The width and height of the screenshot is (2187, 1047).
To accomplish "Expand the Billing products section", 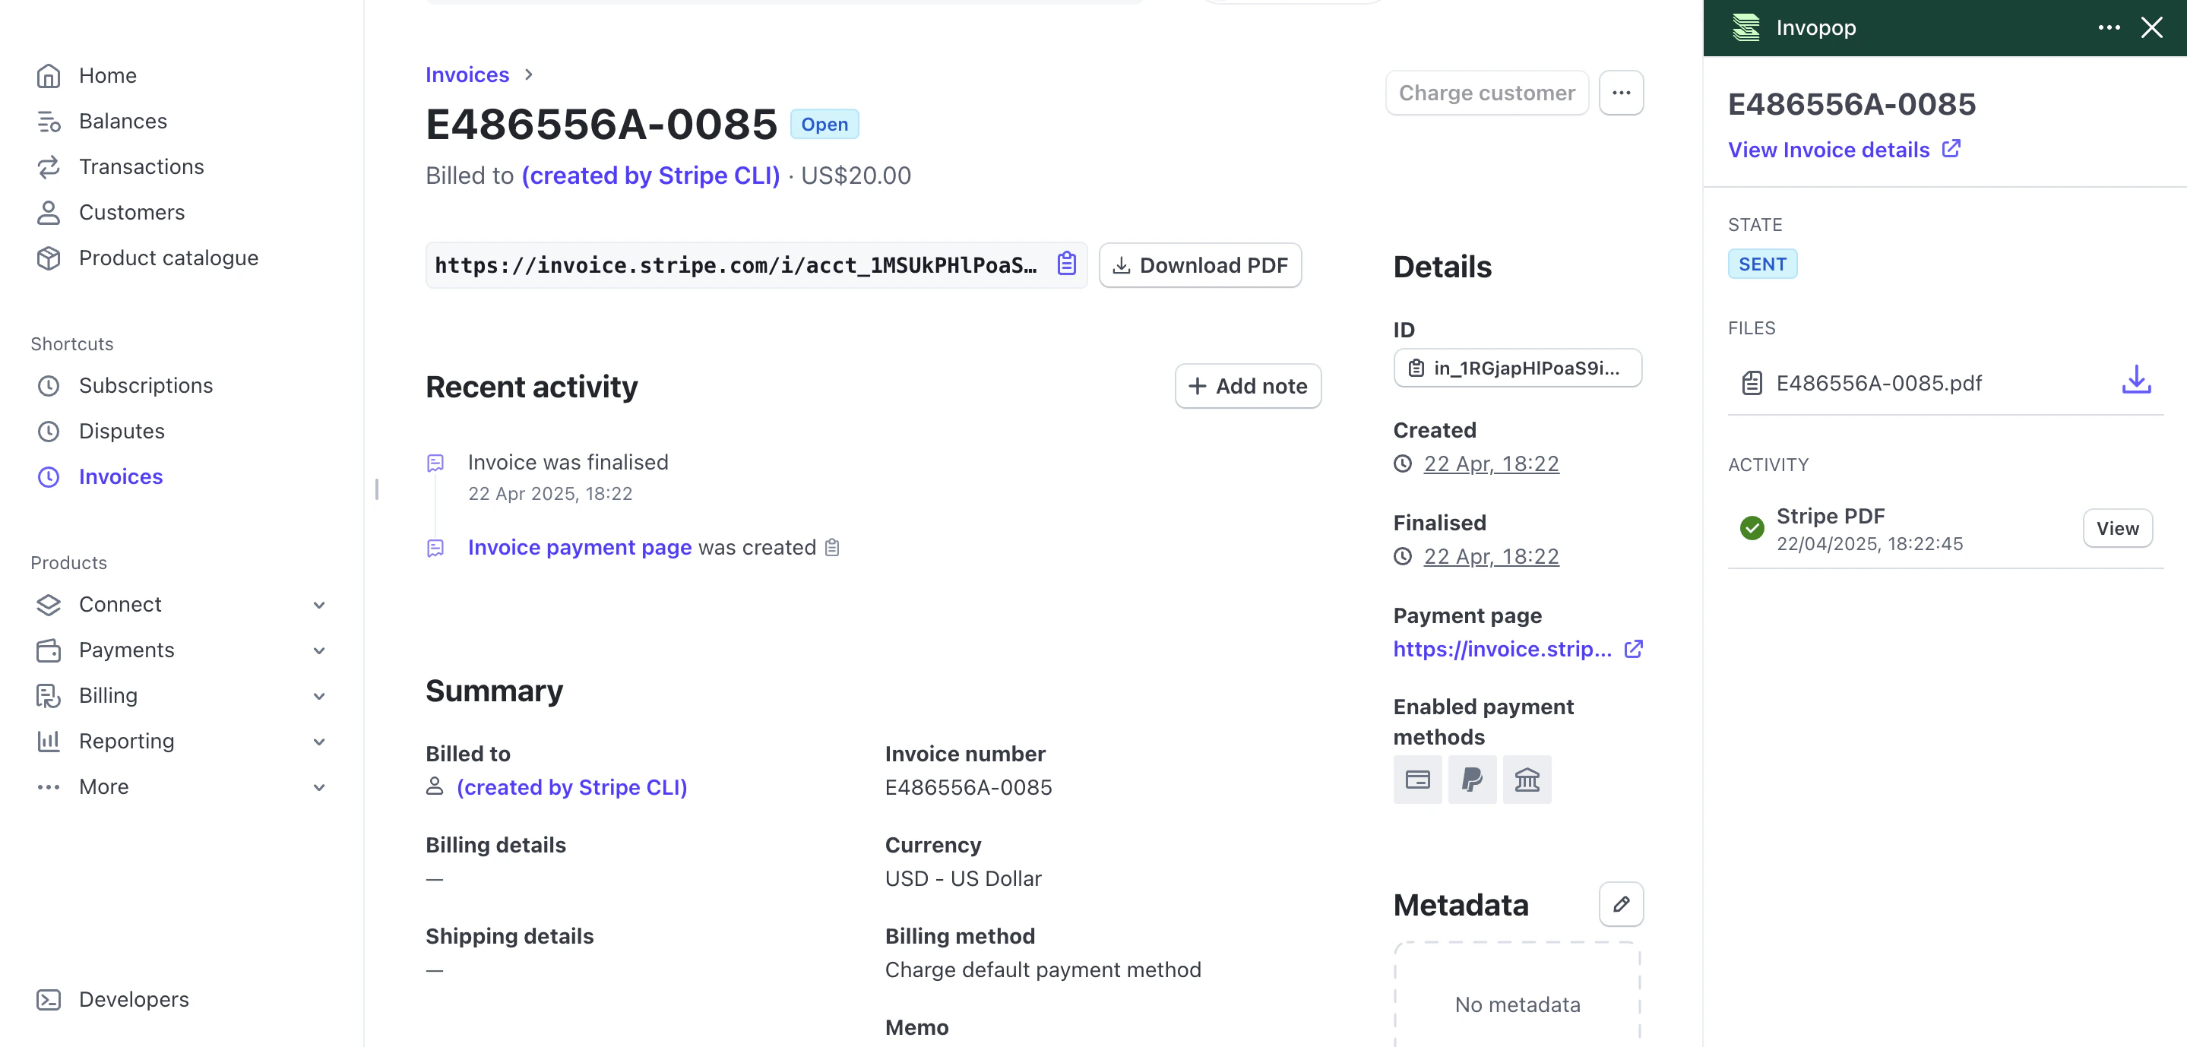I will [x=319, y=695].
